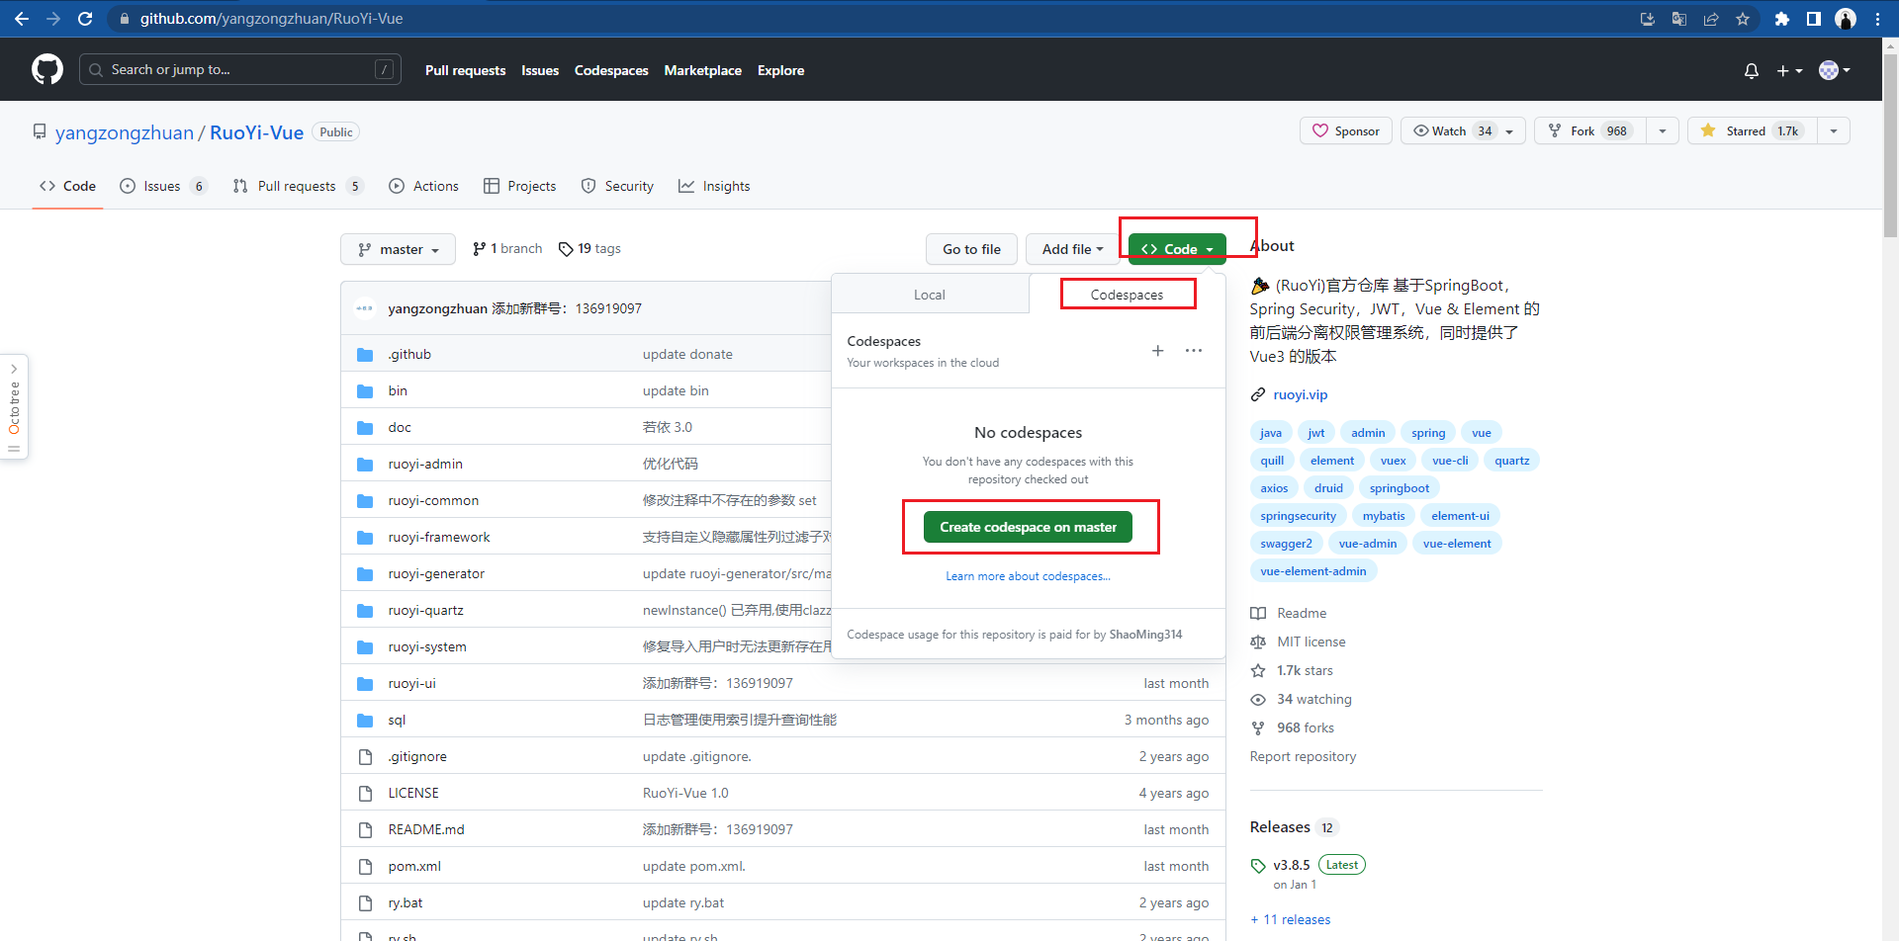Select the Codespaces tab in popup
Viewport: 1899px width, 941px height.
click(x=1127, y=295)
